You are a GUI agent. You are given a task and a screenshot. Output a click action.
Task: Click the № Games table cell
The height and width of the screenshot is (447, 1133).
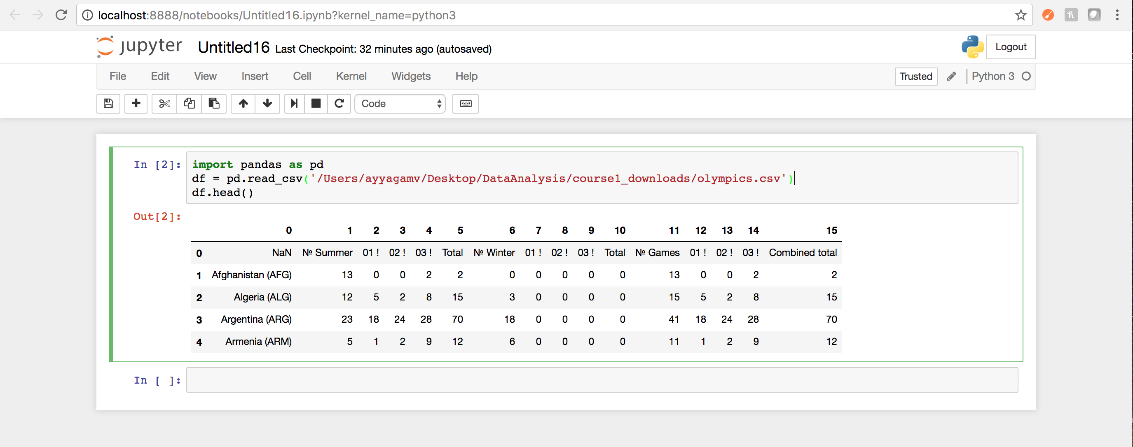(657, 253)
